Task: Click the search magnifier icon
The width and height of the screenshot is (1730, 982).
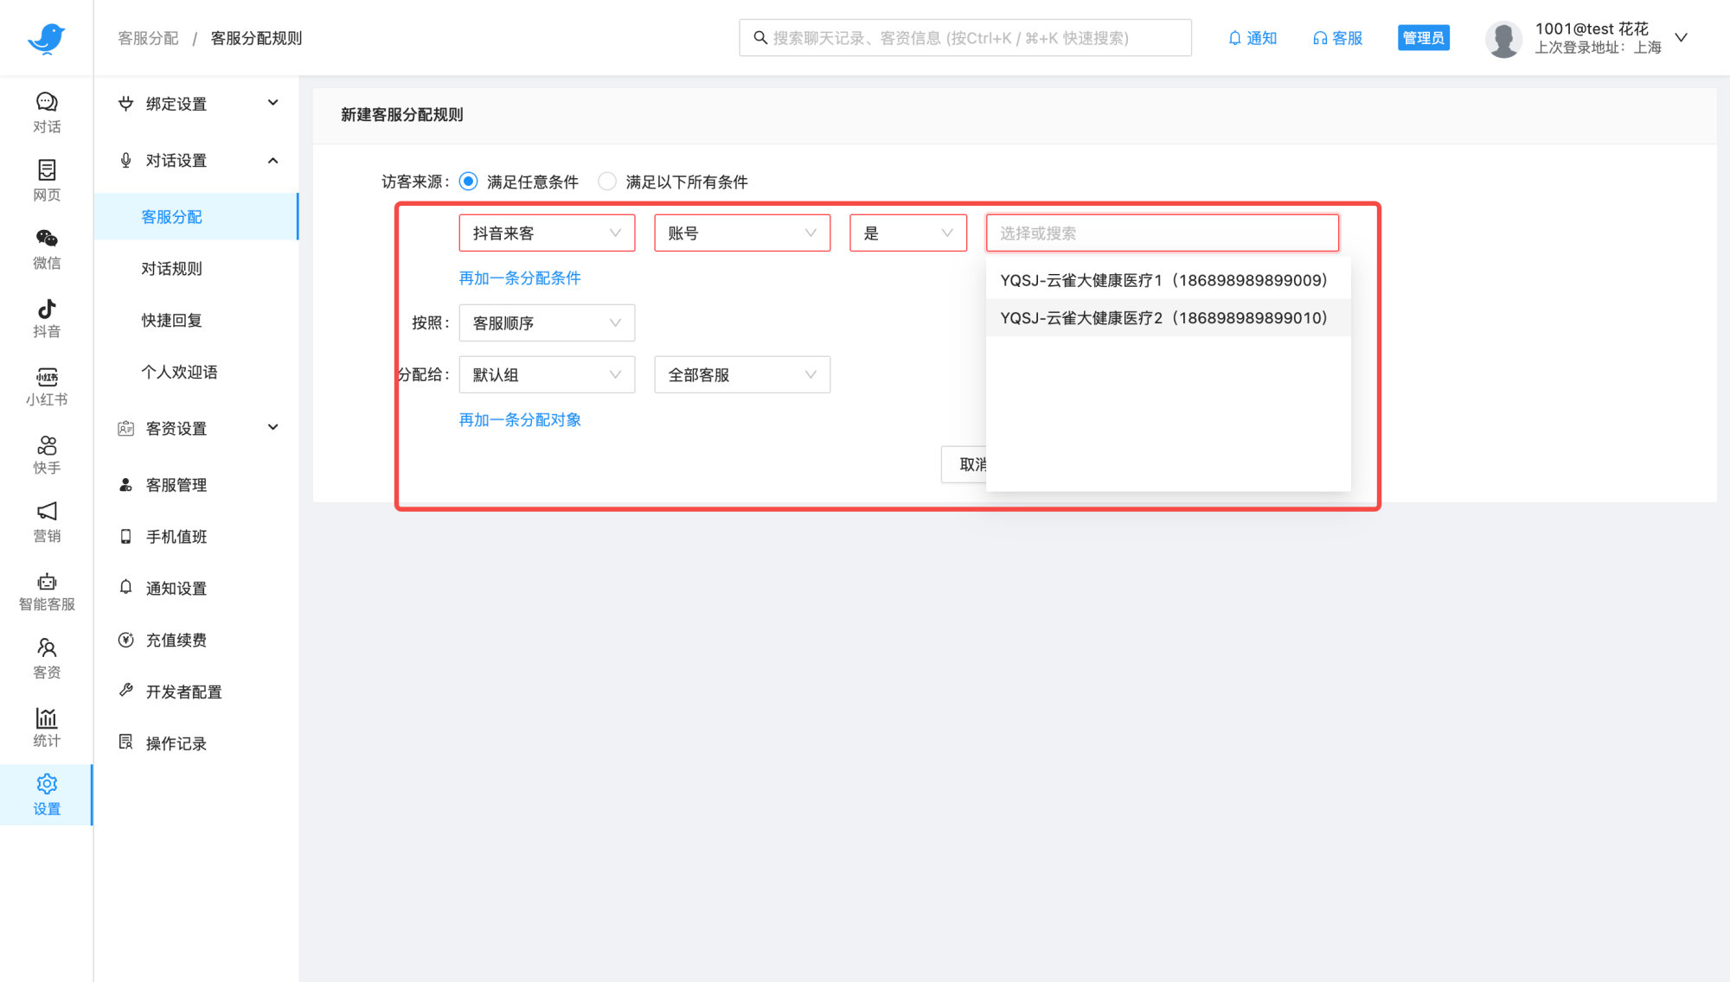Action: click(760, 37)
